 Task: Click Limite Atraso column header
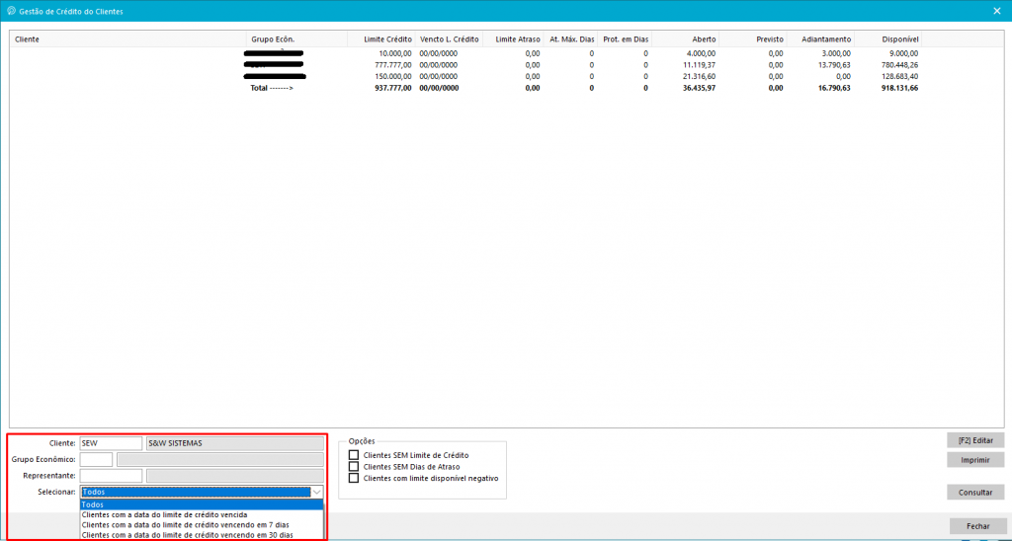tap(513, 39)
